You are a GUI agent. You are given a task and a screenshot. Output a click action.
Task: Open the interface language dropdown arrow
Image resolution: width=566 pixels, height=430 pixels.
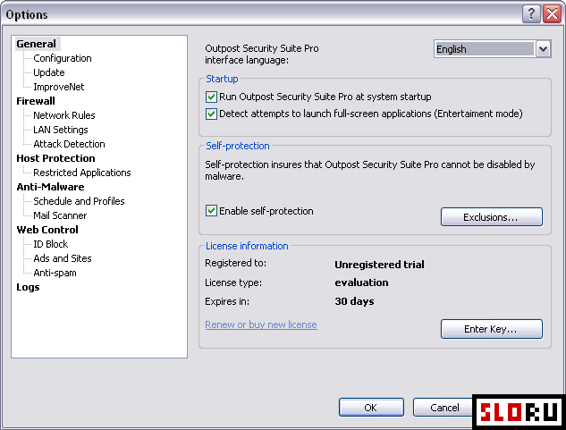(543, 49)
